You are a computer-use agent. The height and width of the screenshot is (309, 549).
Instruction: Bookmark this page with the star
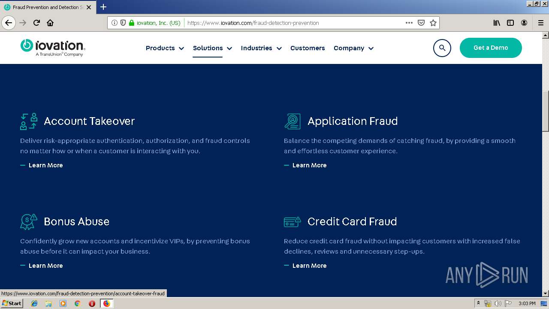(x=433, y=23)
